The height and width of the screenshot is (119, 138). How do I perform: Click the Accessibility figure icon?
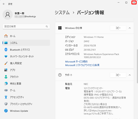pos(6,97)
